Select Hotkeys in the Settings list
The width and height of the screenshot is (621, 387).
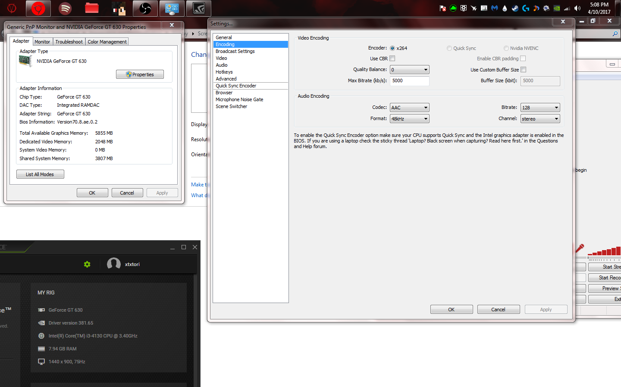click(251, 72)
